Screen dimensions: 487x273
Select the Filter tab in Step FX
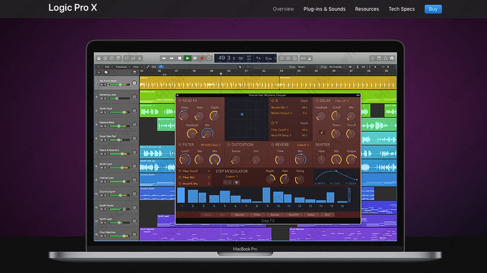coord(257,215)
